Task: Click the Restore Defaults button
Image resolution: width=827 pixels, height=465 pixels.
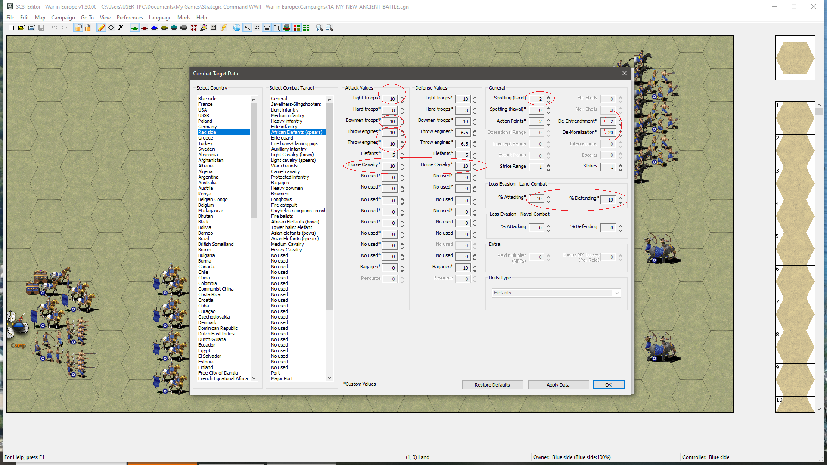Action: point(492,385)
